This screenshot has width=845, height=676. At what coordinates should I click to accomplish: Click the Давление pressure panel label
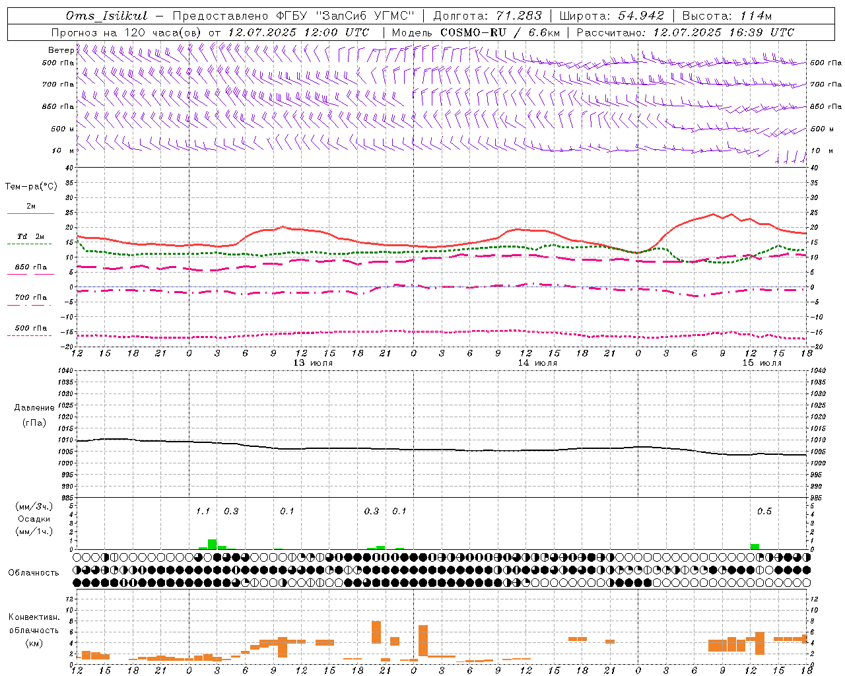[x=34, y=408]
